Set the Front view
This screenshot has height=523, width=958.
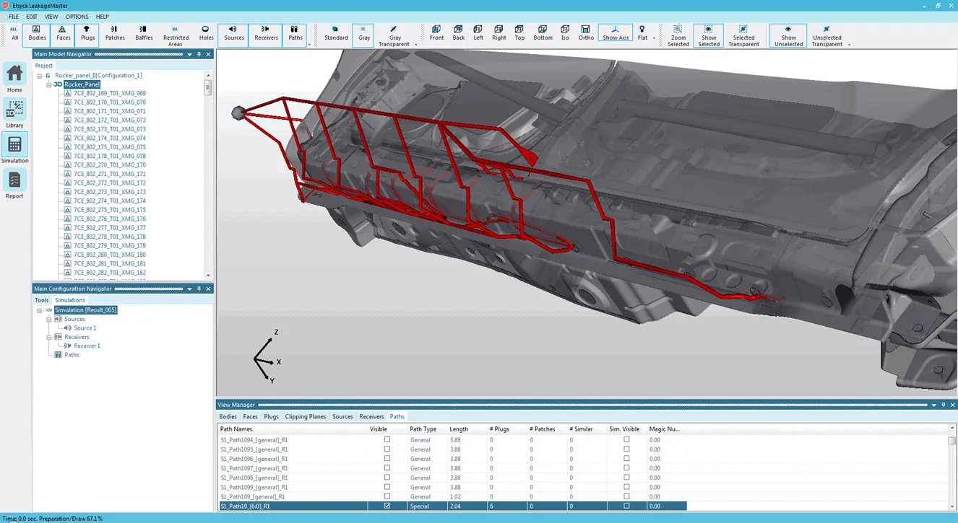coord(436,33)
